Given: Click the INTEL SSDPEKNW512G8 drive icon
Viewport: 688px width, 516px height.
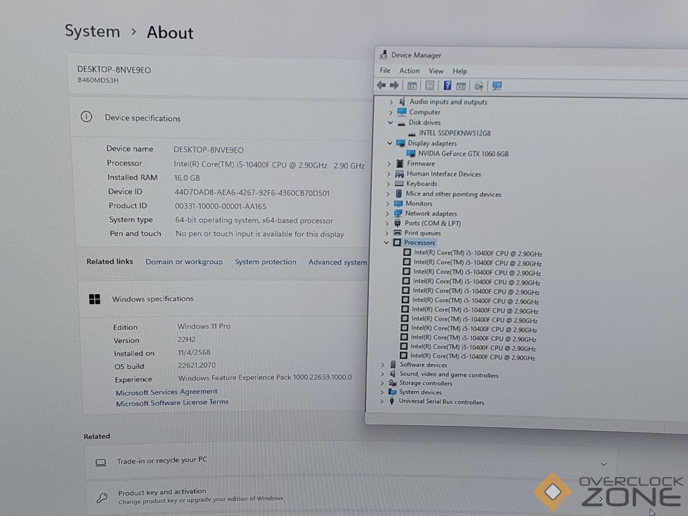Looking at the screenshot, I should 412,133.
